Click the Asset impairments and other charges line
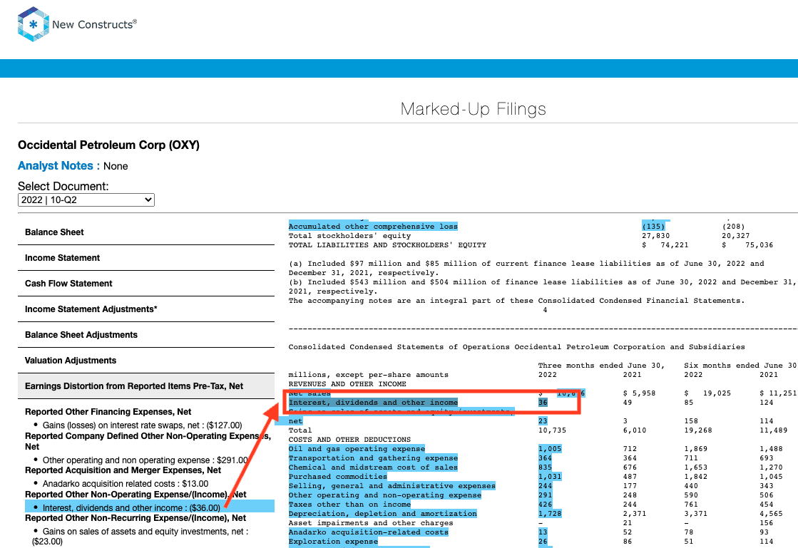Viewport: 798px width, 548px height. point(371,523)
